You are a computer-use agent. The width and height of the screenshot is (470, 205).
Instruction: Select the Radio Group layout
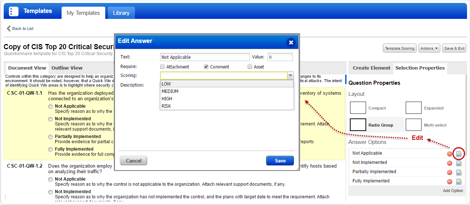(358, 125)
